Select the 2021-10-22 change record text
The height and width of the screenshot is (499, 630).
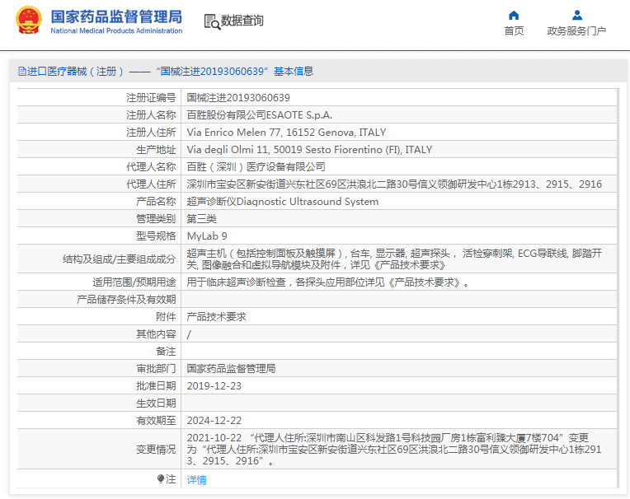tap(394, 450)
